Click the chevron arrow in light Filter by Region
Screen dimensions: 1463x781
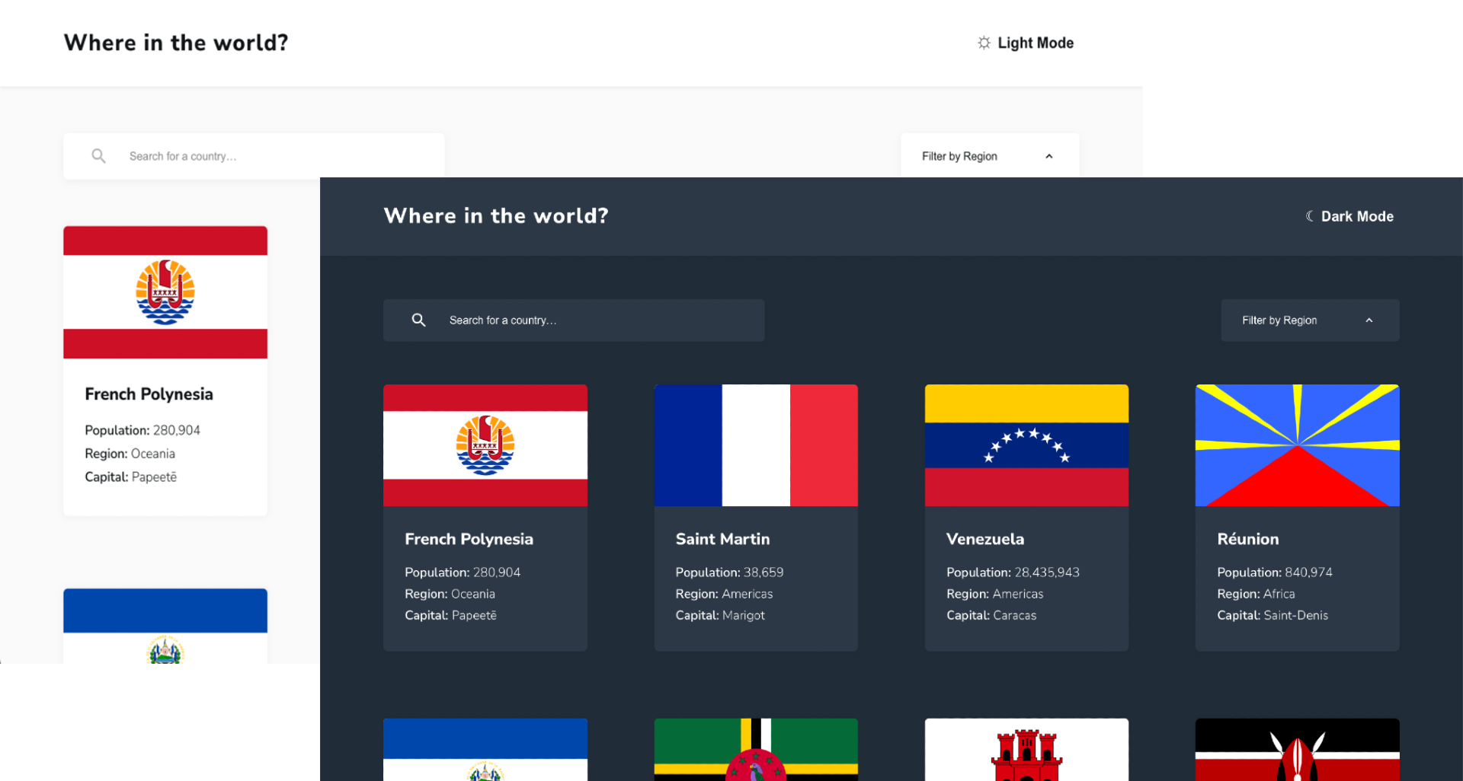[x=1049, y=156]
